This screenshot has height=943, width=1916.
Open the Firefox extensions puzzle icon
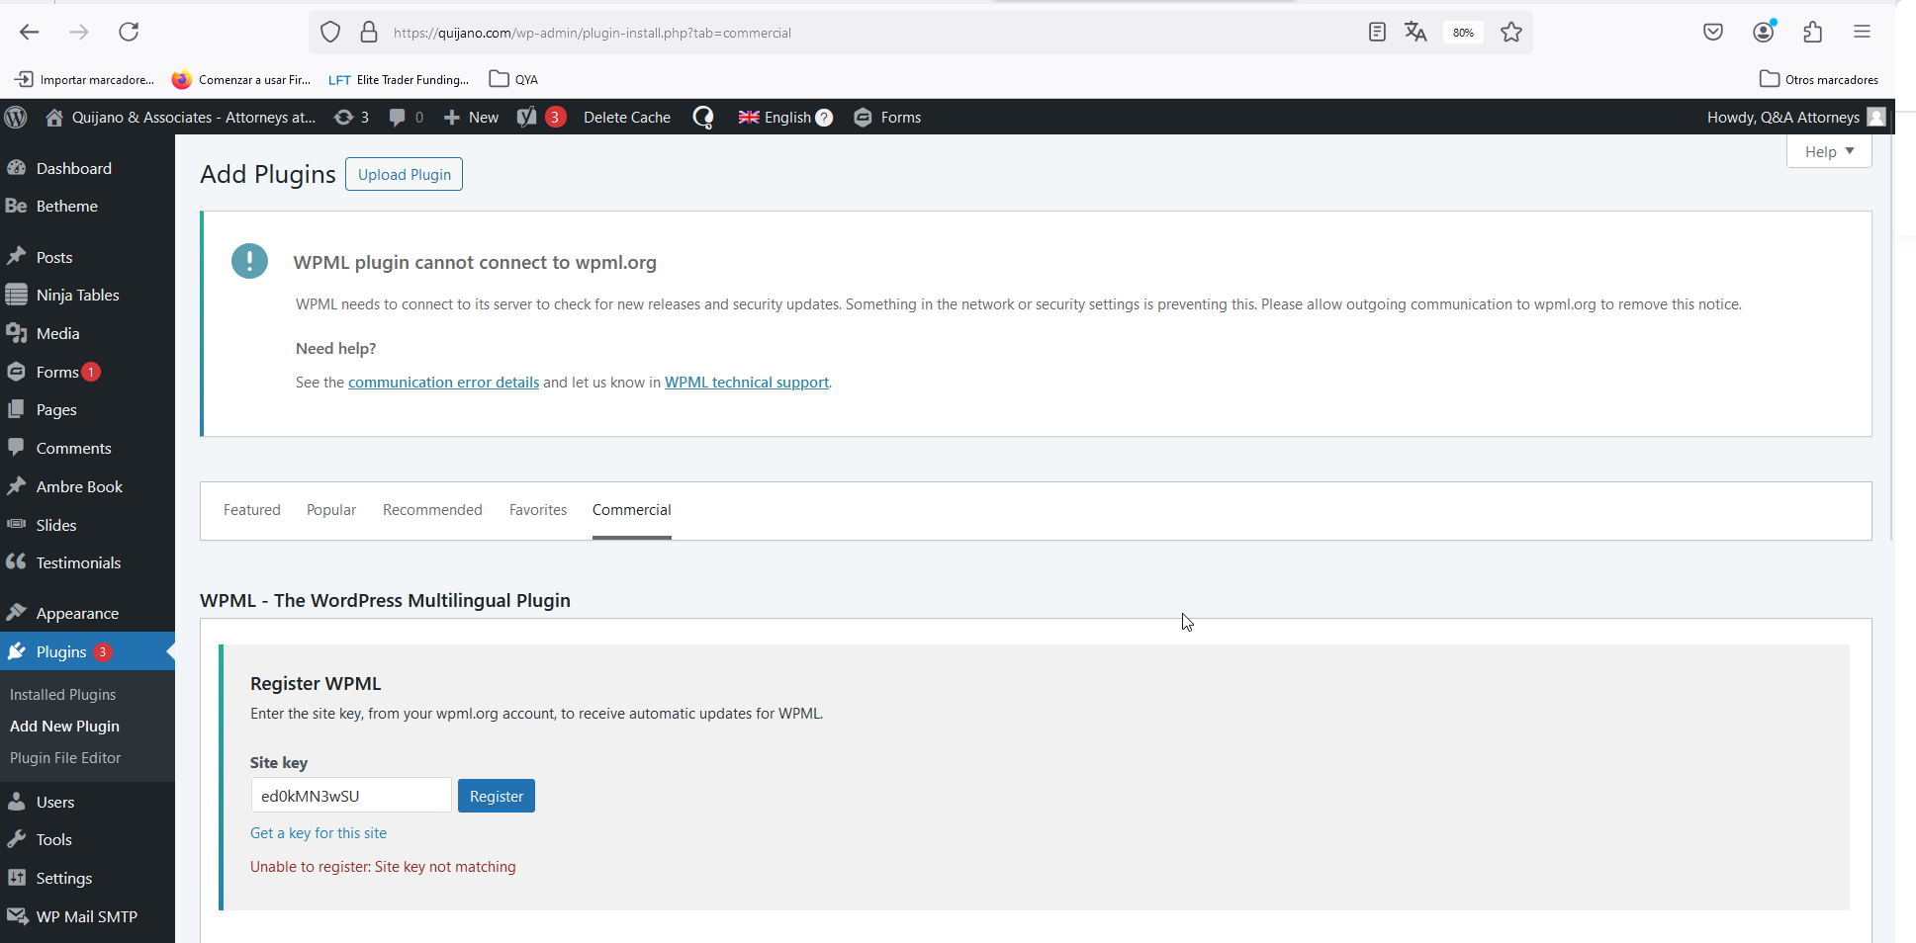[1812, 33]
